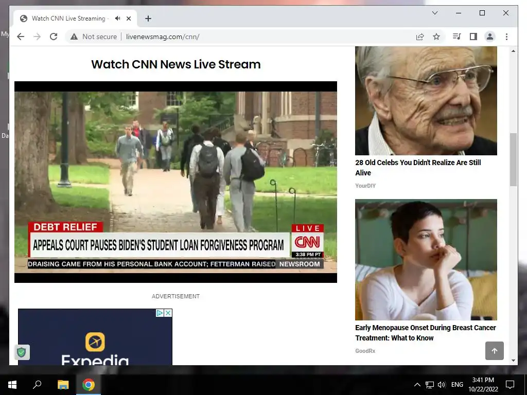527x395 pixels.
Task: Open the old celebs article thumbnail
Action: 426,101
